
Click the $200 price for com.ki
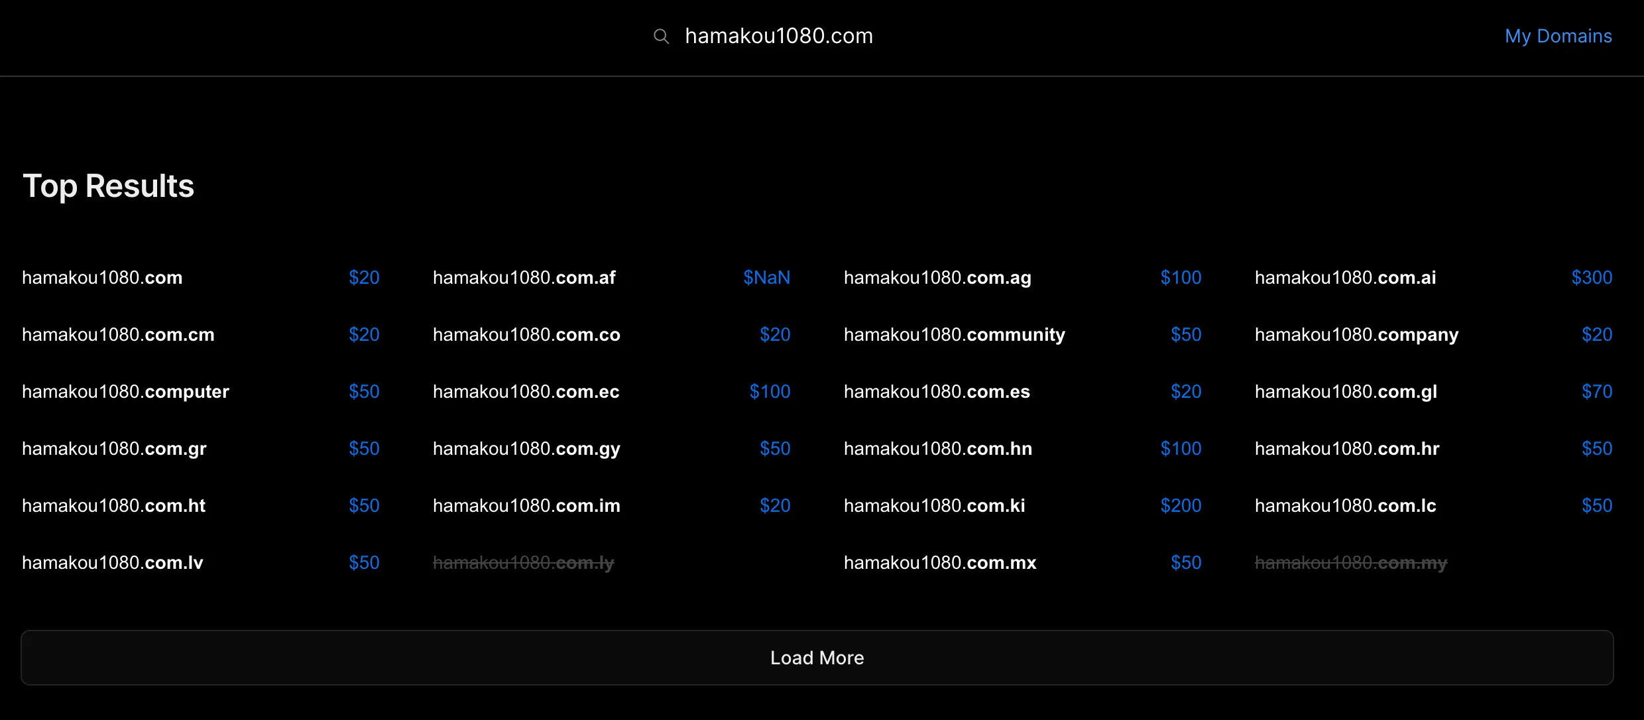click(x=1181, y=506)
